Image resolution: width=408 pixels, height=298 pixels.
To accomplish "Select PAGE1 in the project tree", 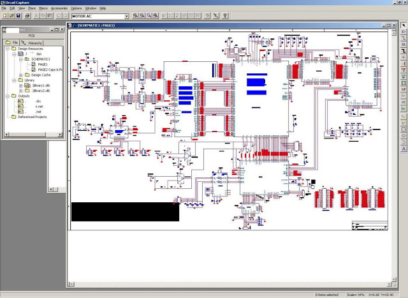I will tap(42, 64).
